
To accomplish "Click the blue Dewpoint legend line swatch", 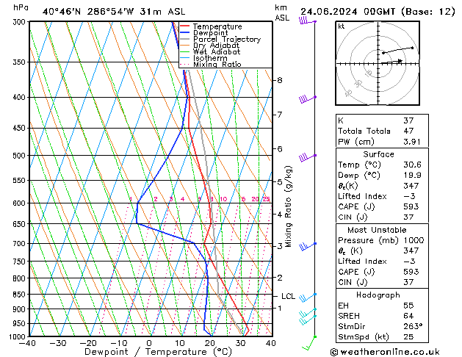I will (x=185, y=33).
